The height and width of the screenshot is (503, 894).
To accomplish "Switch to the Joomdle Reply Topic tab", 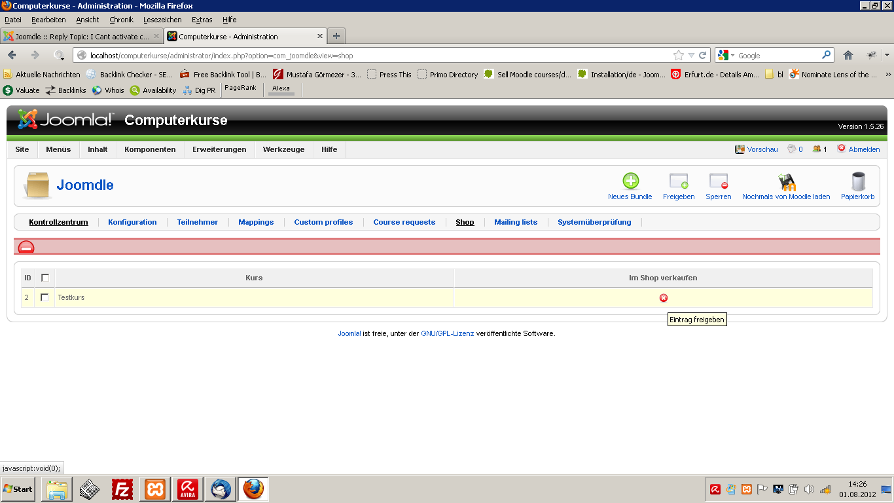I will coord(81,37).
